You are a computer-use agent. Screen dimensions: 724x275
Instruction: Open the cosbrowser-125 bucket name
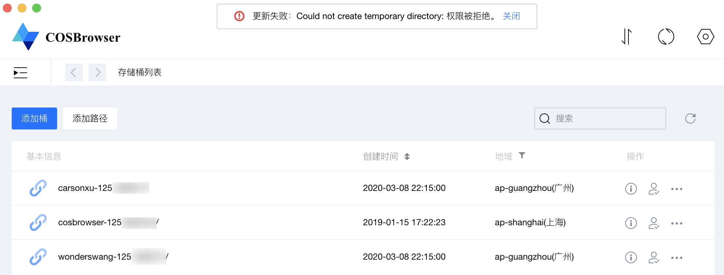click(x=90, y=222)
